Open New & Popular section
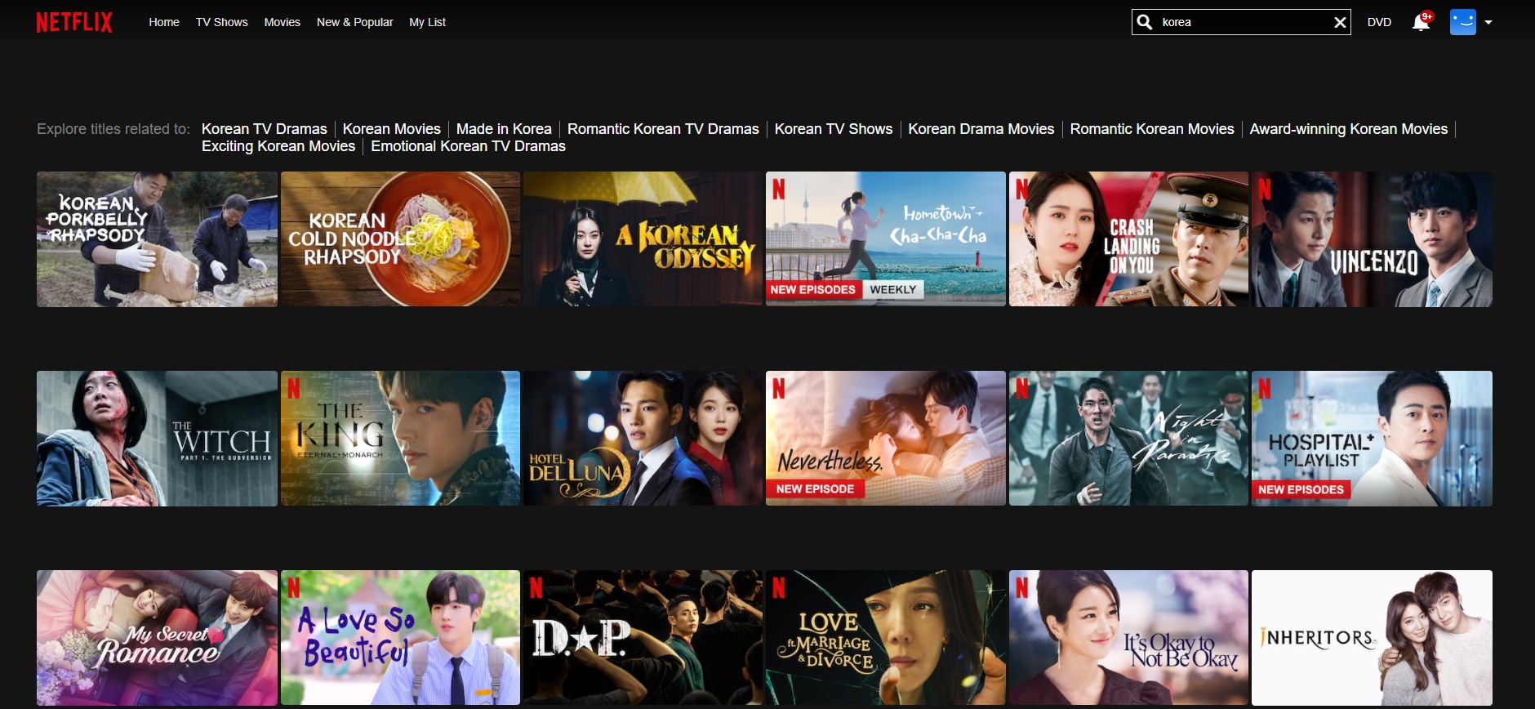 354,22
